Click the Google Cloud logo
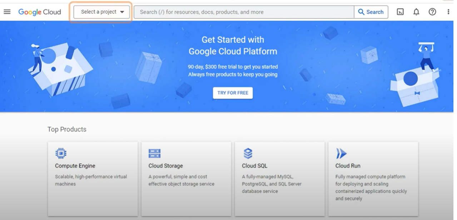Viewport: 457px width, 220px height. 40,12
